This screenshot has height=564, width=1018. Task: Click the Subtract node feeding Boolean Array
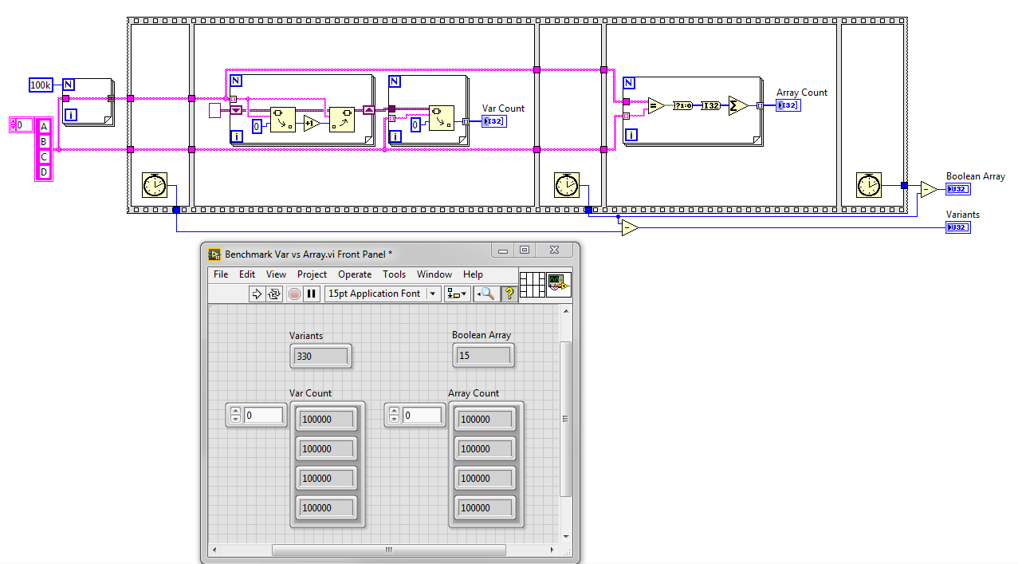tap(930, 190)
